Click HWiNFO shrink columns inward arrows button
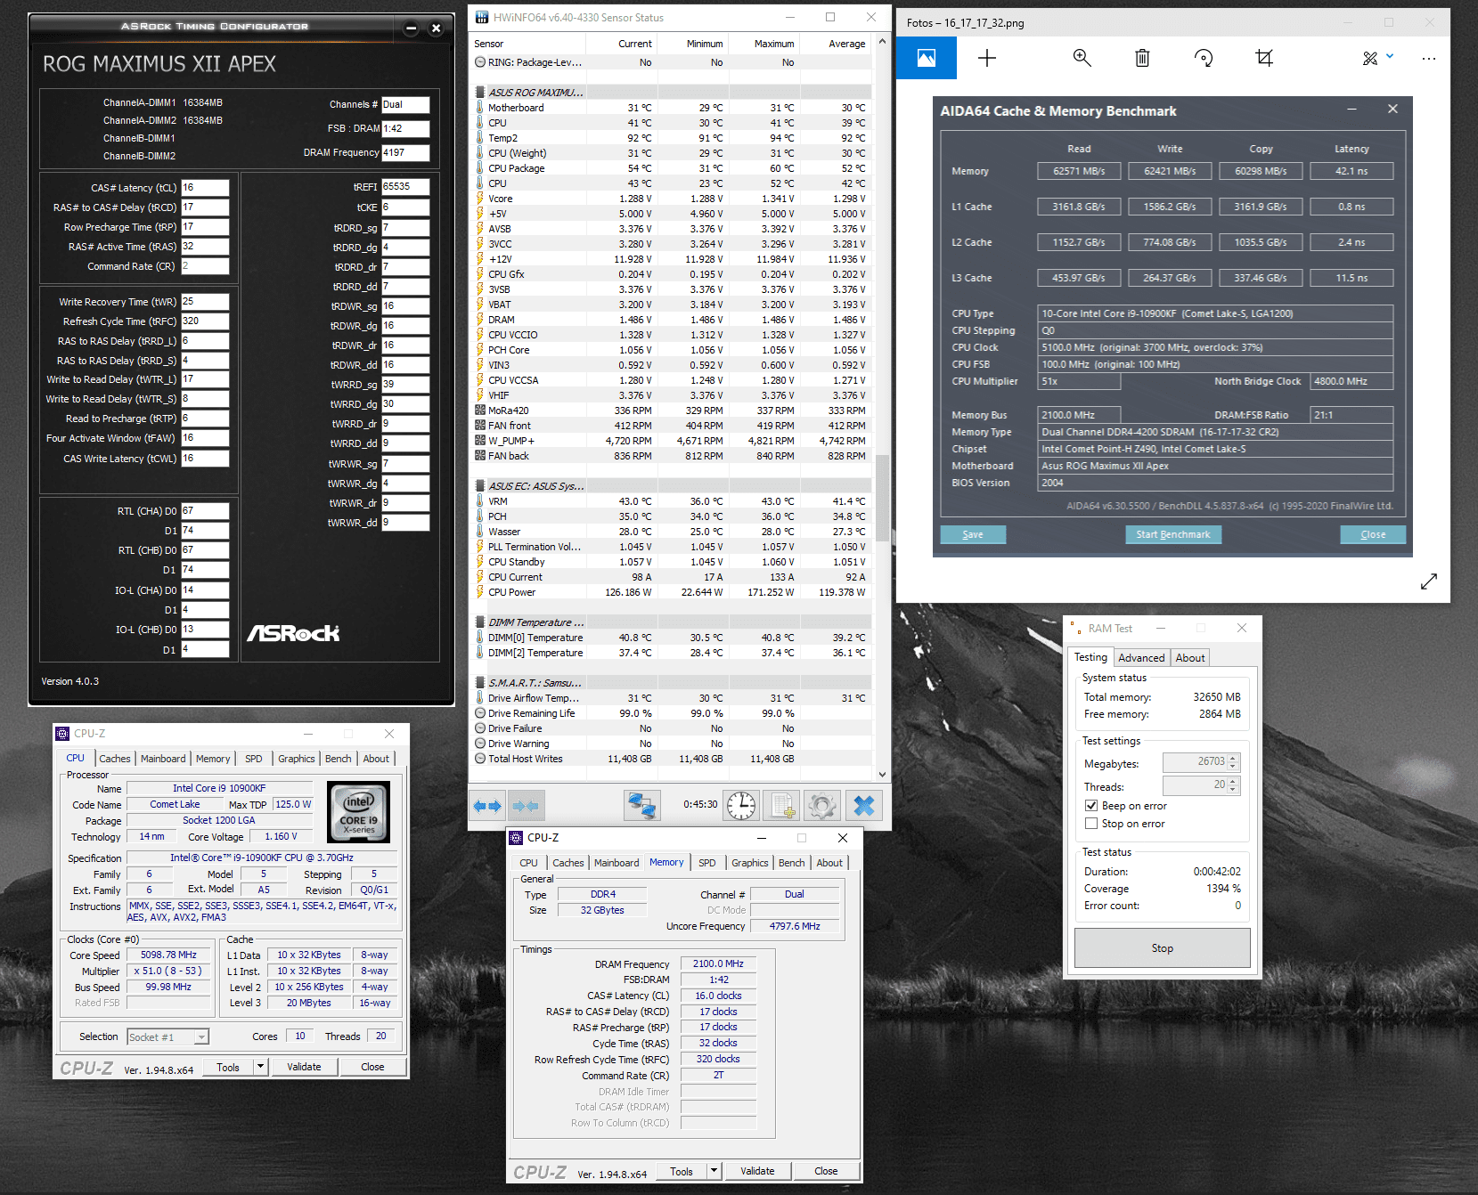Viewport: 1478px width, 1195px height. tap(526, 806)
